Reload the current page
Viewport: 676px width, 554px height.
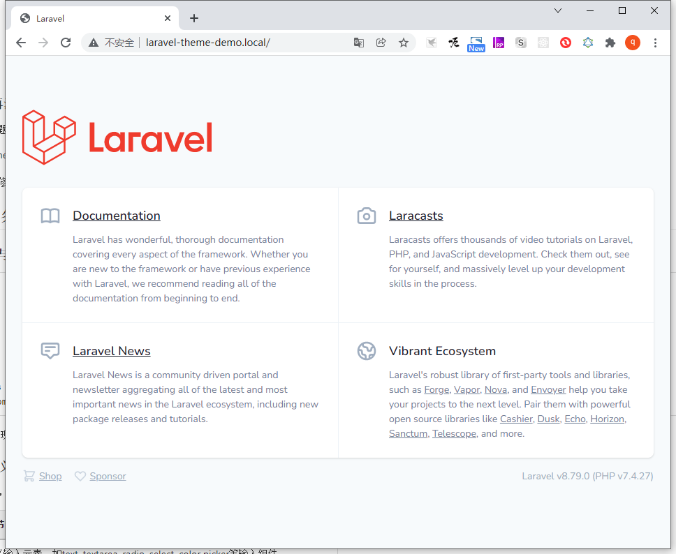click(x=66, y=43)
